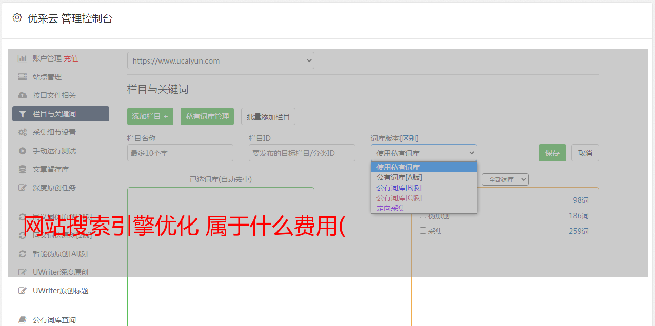The image size is (655, 326).
Task: Click the database icon for 文章暂存库
Action: point(22,169)
